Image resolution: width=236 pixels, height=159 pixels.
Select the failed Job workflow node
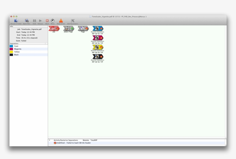coord(54,28)
